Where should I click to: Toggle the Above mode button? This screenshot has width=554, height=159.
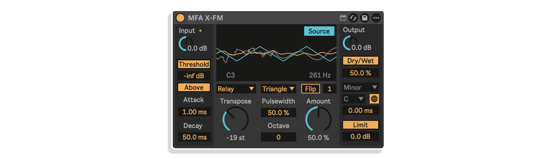[194, 87]
